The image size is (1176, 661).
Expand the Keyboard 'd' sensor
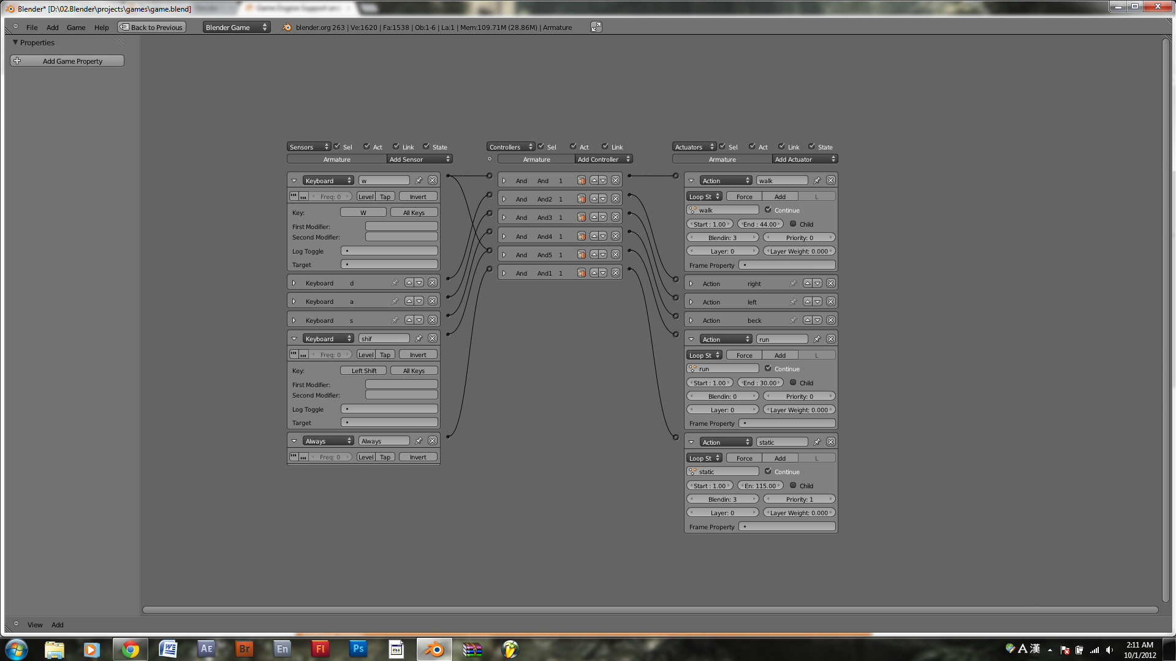tap(294, 283)
